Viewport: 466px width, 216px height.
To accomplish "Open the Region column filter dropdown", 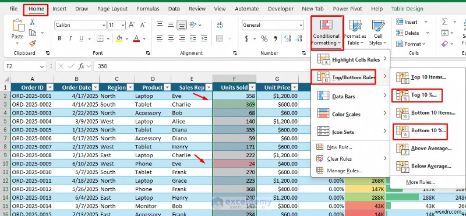I will click(130, 87).
